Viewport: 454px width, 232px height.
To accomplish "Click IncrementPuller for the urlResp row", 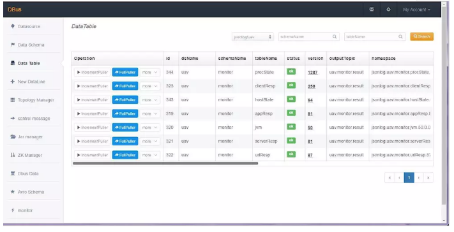I will (x=92, y=155).
